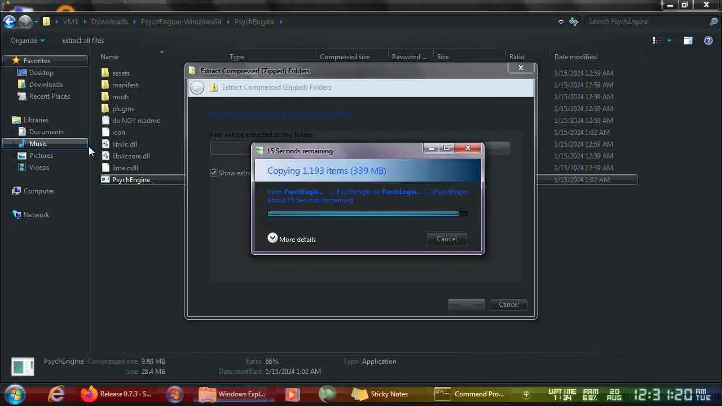The image size is (722, 406).
Task: Select Network in the navigation pane
Action: tap(36, 215)
